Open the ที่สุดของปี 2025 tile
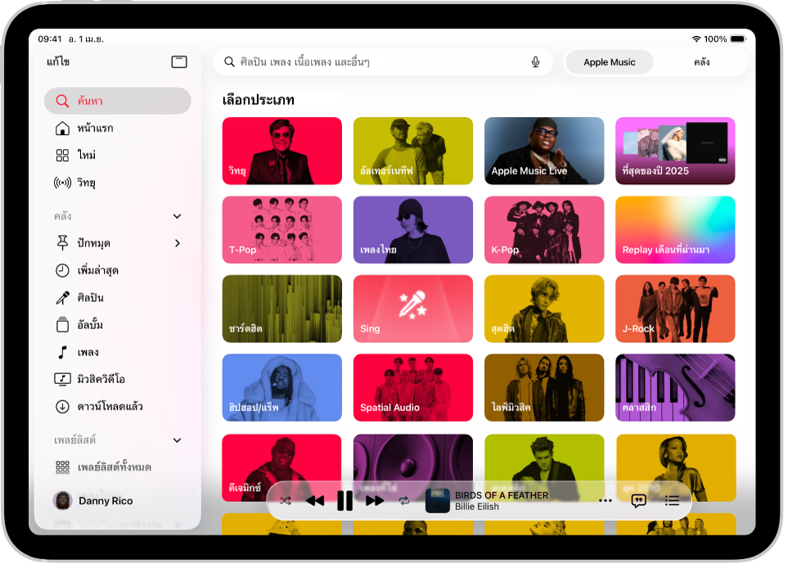The image size is (788, 564). coord(675,151)
